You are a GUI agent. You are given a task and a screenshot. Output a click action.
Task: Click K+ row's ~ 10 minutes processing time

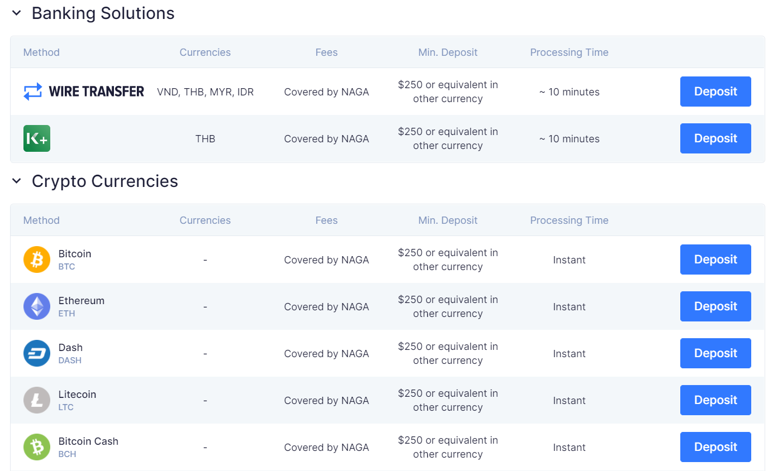(x=569, y=139)
